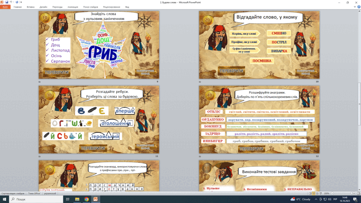361x203 pixels.
Task: Click the animation star icon under slide 10
Action: (200, 82)
